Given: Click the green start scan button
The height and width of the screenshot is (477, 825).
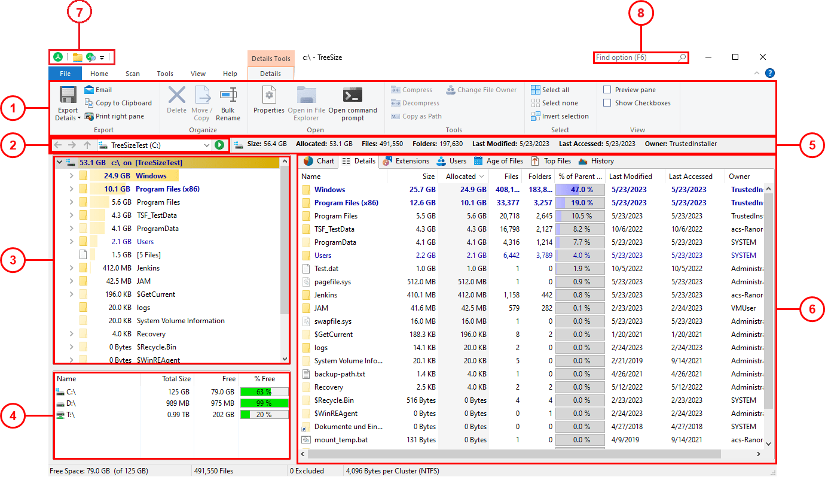Looking at the screenshot, I should (x=219, y=145).
